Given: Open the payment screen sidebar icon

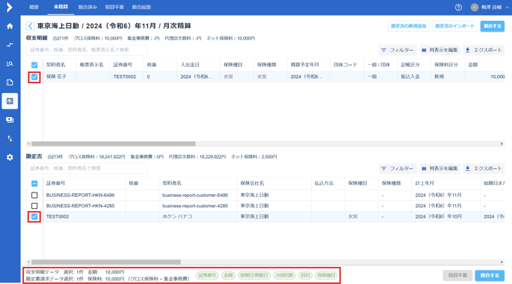Looking at the screenshot, I should (10, 120).
